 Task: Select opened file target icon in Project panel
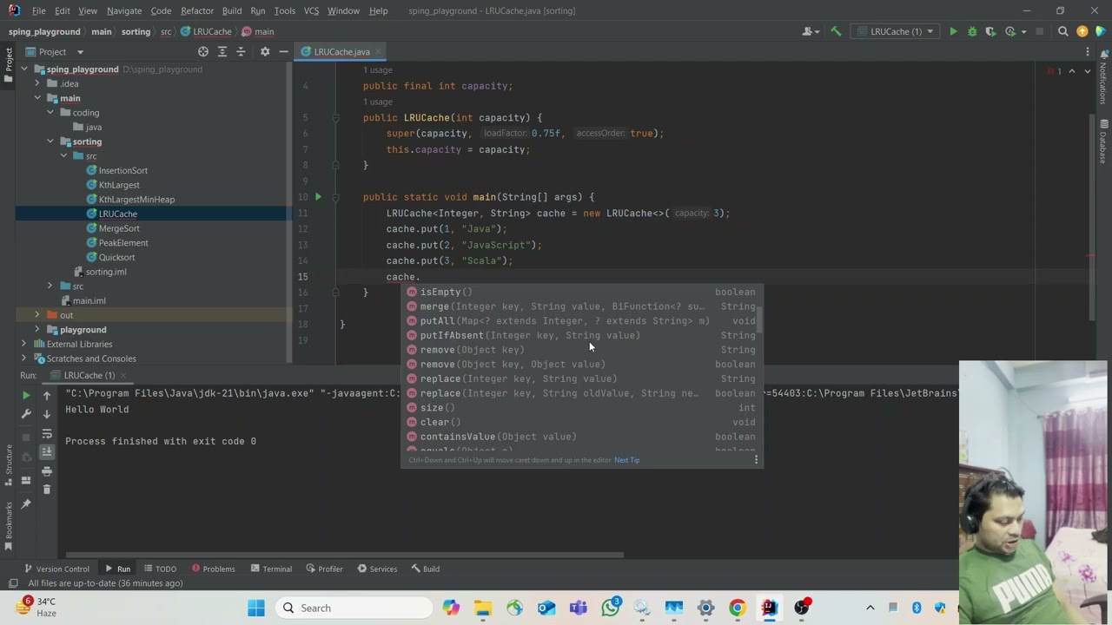(203, 52)
